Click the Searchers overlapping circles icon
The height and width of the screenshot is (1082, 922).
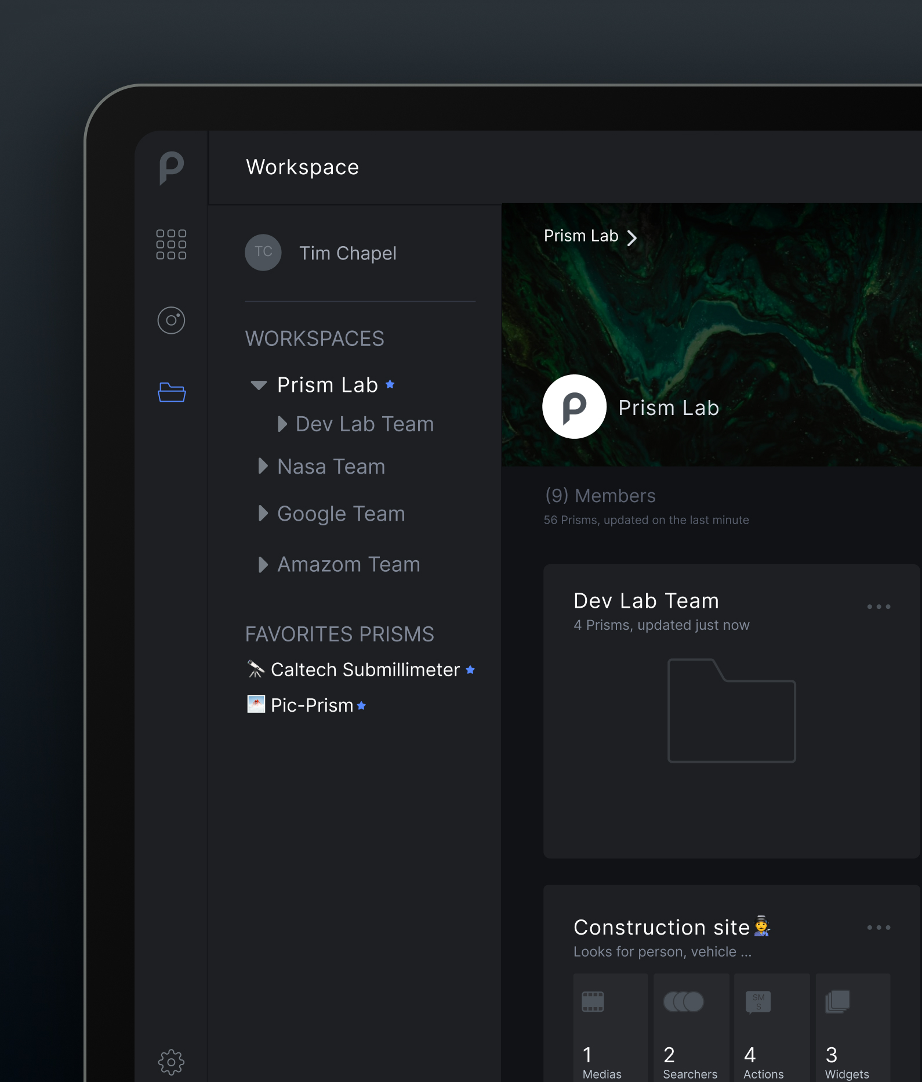(684, 1001)
